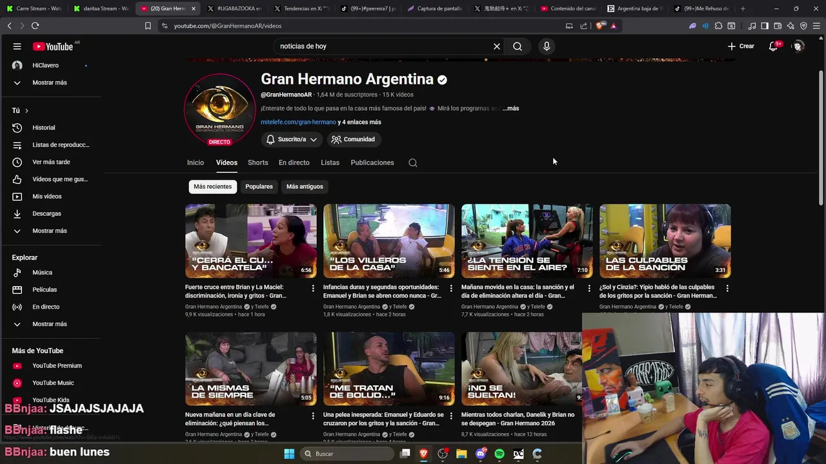Open Discord from taskbar
This screenshot has width=826, height=464.
481,454
